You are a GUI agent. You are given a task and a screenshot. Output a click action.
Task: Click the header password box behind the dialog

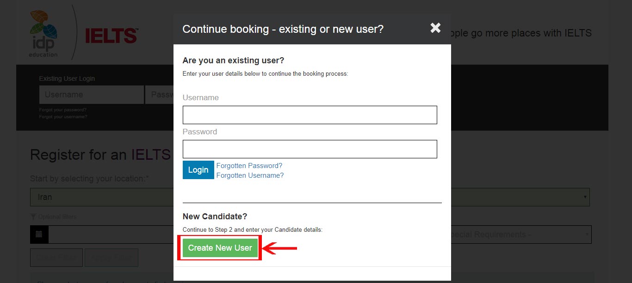click(159, 95)
